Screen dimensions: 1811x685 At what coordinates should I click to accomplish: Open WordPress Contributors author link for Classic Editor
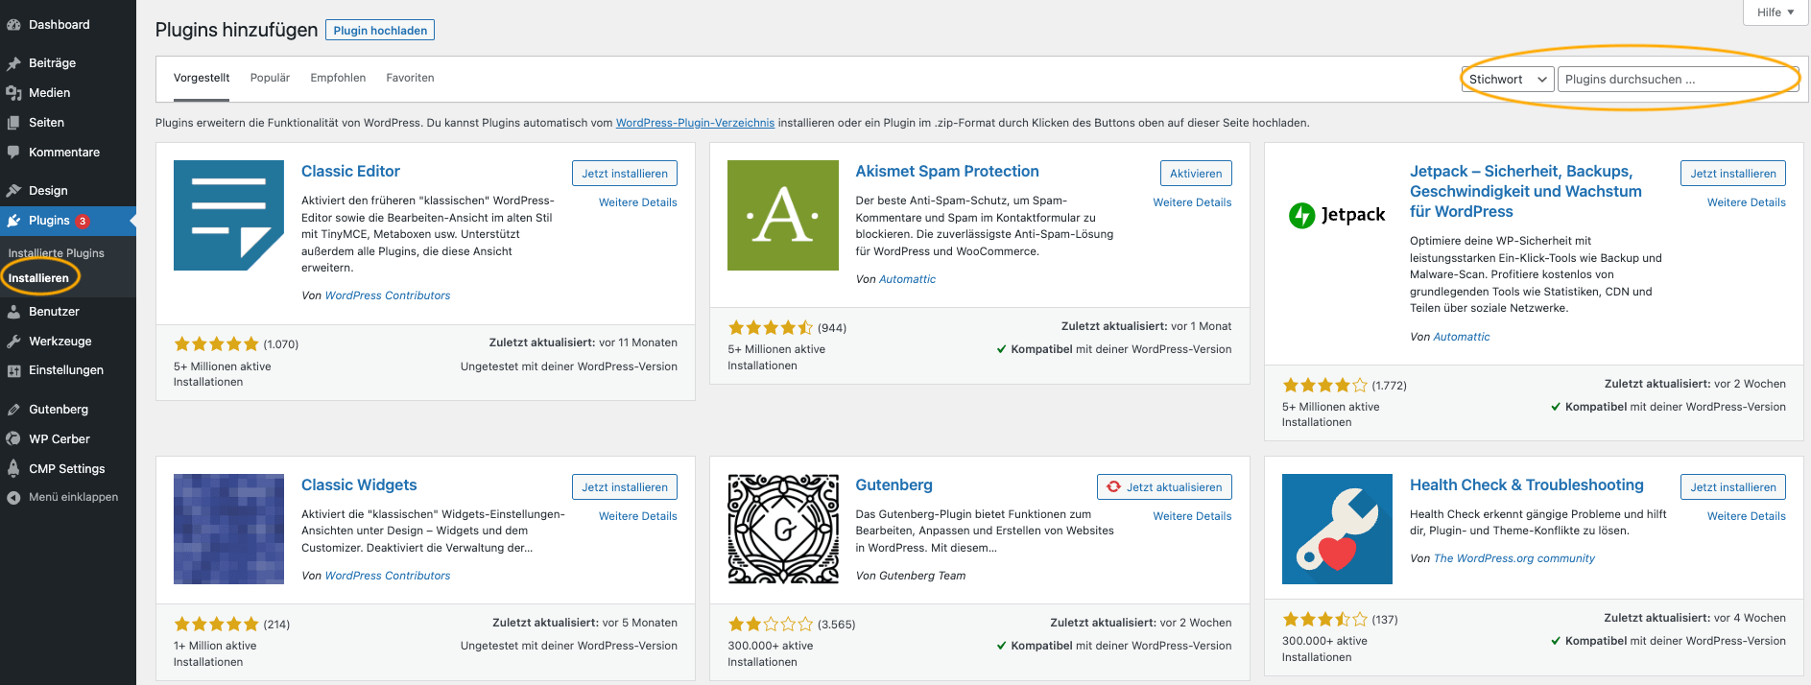pyautogui.click(x=388, y=295)
